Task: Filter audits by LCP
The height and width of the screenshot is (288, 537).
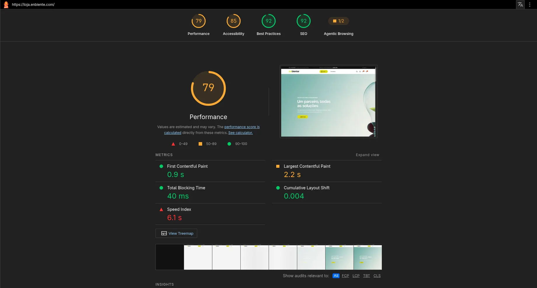Action: (356, 276)
